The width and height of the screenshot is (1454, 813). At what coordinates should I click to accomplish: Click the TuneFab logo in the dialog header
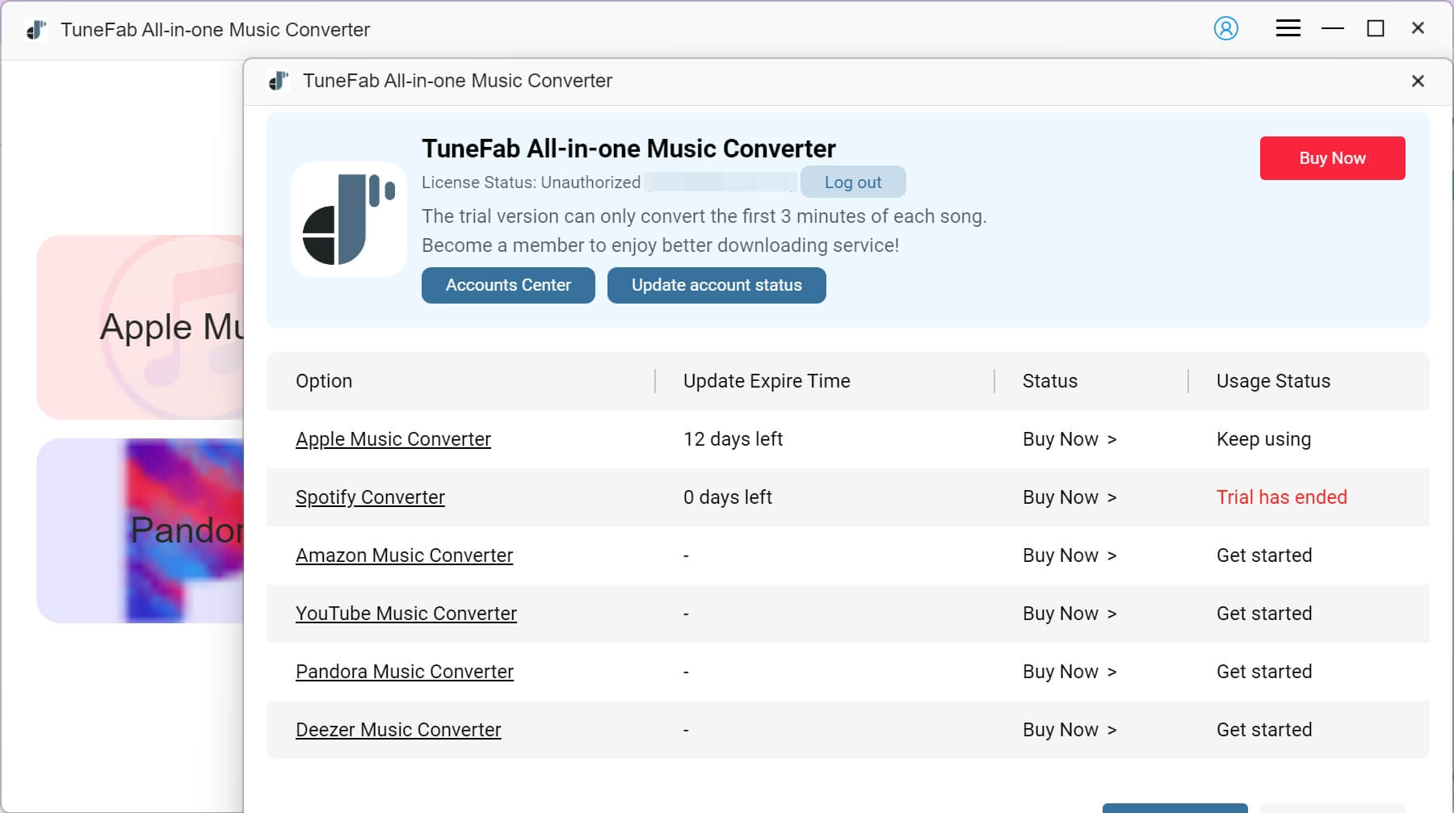click(279, 81)
